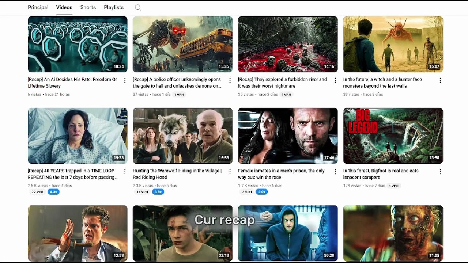Image resolution: width=468 pixels, height=263 pixels.
Task: Open three-dot menu for Werewolf Red Riding Hood video
Action: click(x=230, y=172)
